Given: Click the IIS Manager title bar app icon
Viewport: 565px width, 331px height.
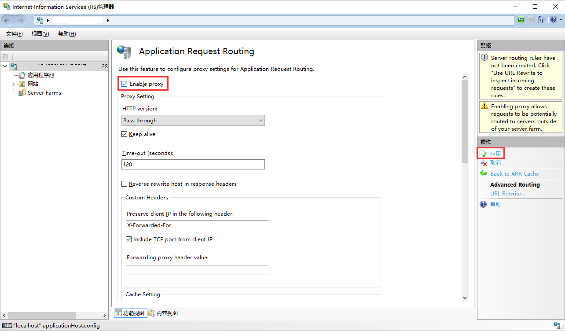Looking at the screenshot, I should pos(7,7).
